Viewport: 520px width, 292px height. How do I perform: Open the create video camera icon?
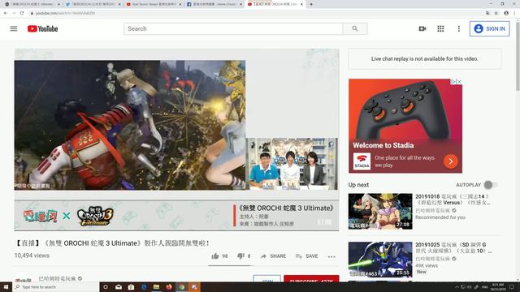pos(422,29)
